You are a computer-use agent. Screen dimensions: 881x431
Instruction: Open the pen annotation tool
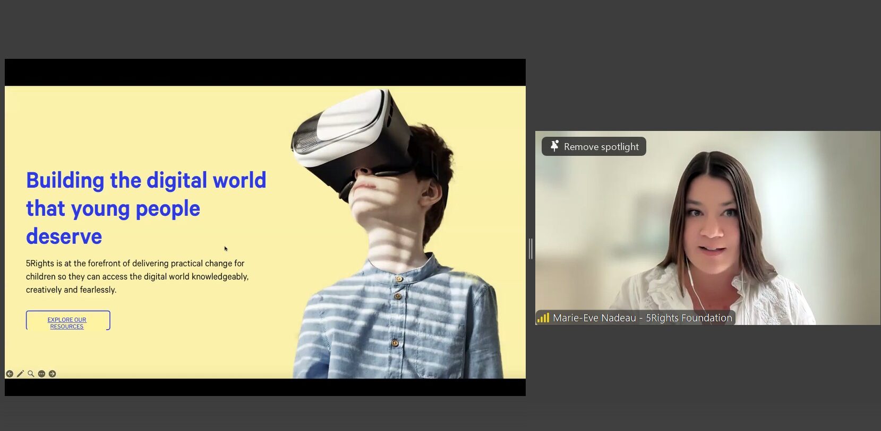[x=20, y=374]
